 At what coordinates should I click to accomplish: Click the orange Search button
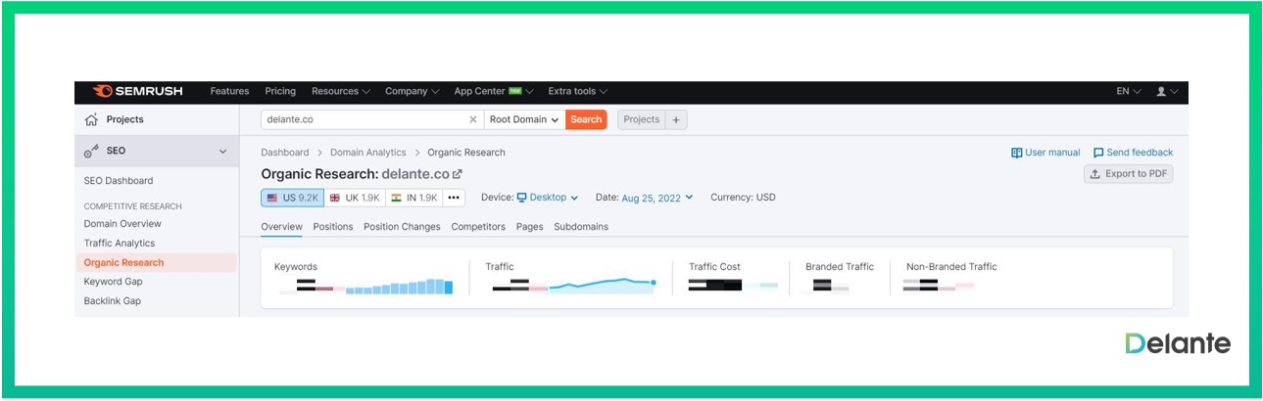pyautogui.click(x=586, y=119)
